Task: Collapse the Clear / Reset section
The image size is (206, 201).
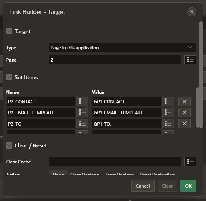Action: pyautogui.click(x=9, y=145)
